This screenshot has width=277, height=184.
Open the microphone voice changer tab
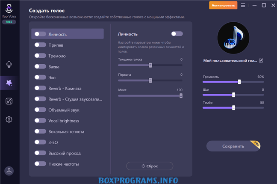9,65
